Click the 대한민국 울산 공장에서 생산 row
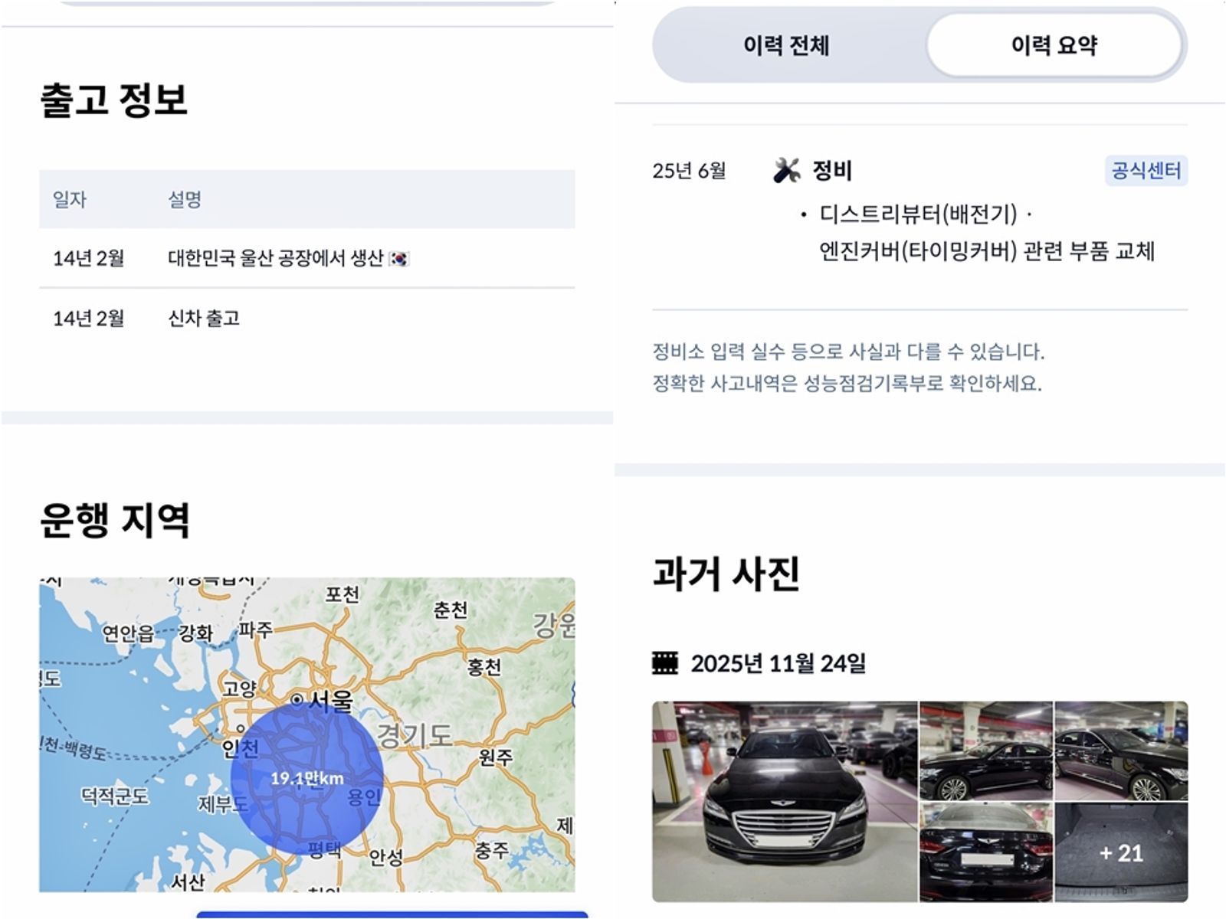 click(306, 258)
